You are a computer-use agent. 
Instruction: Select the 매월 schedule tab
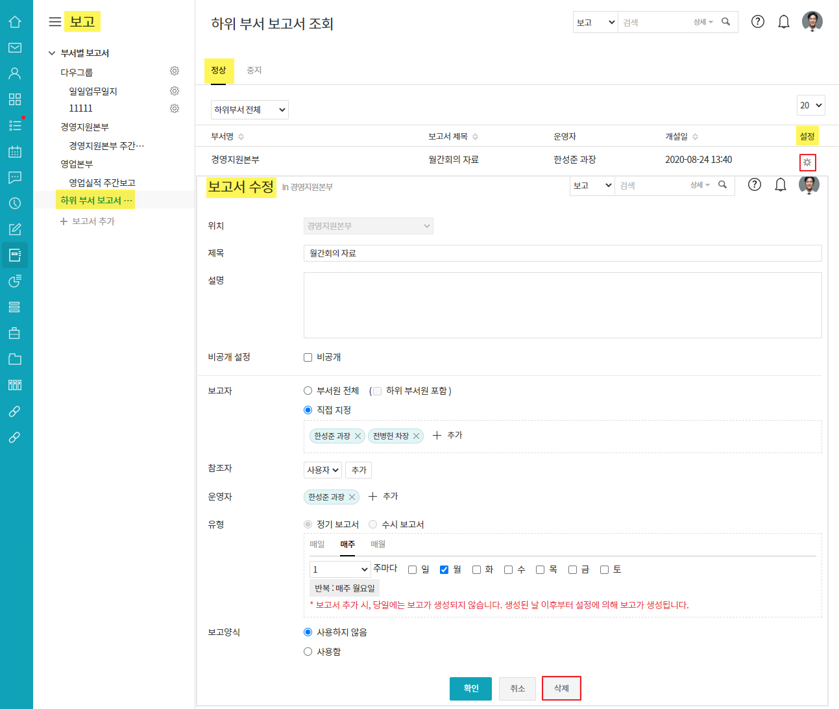click(378, 544)
